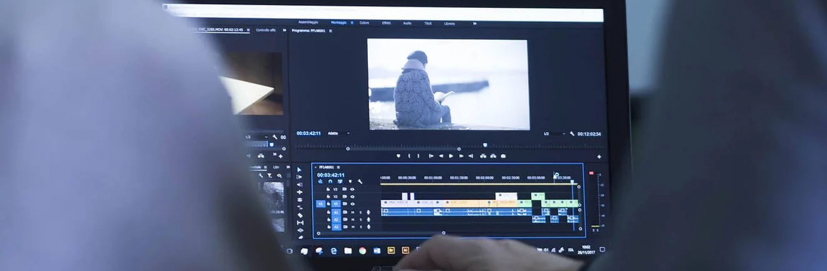Viewport: 827px width, 271px height.
Task: Select the Razor tool in the toolbox
Action: [300, 215]
